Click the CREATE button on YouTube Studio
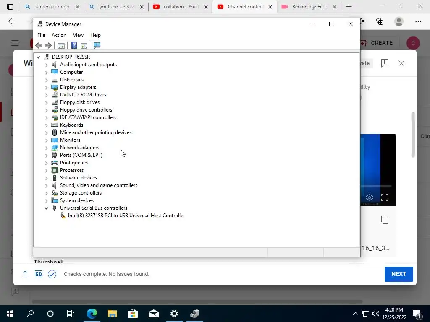The height and width of the screenshot is (322, 430). [378, 43]
